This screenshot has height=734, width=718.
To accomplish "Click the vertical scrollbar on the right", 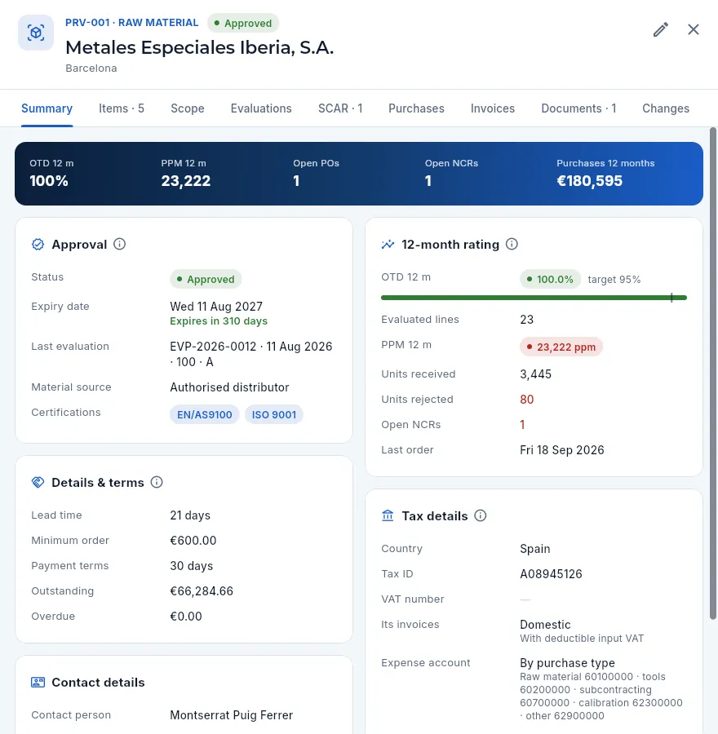I will click(x=713, y=374).
